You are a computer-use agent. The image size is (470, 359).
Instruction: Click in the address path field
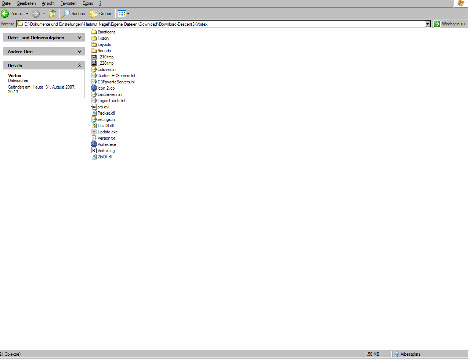pos(220,24)
